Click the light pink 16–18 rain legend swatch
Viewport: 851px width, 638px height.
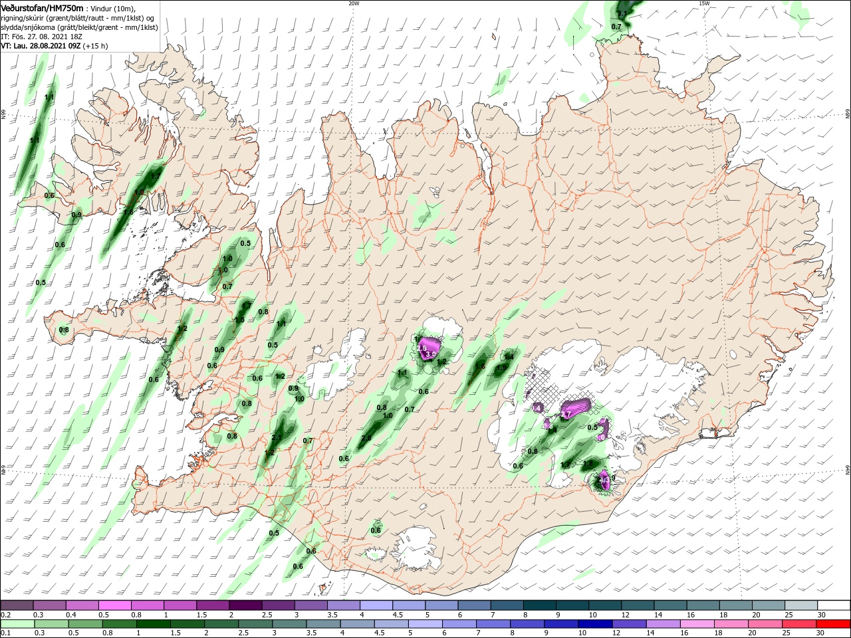pos(698,624)
